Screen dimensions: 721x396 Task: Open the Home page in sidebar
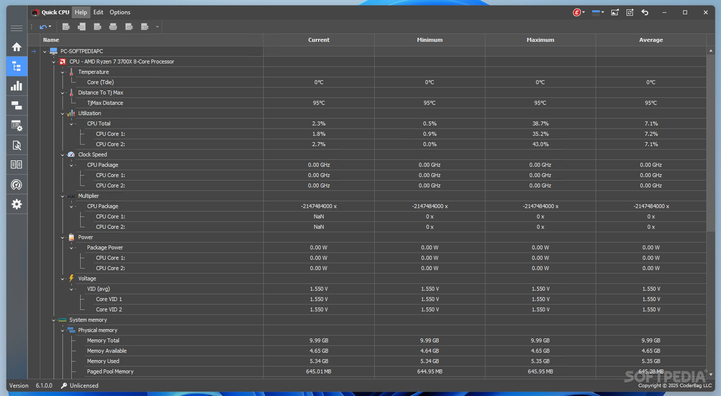pyautogui.click(x=17, y=47)
